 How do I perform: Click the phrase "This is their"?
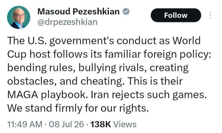coord(155,81)
